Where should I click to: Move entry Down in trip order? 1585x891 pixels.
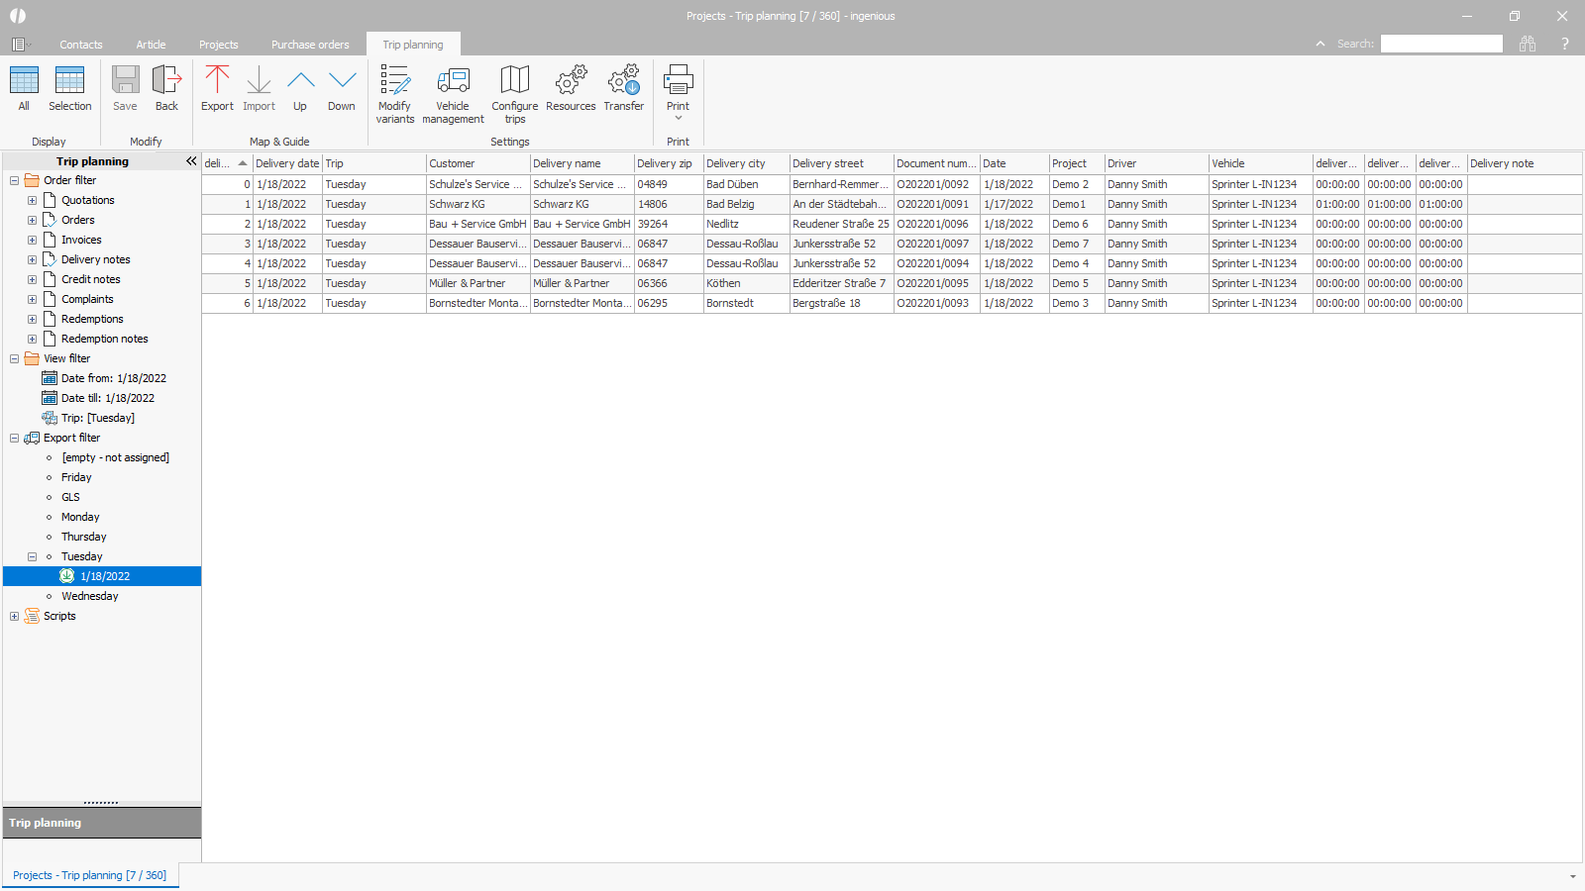(x=342, y=89)
